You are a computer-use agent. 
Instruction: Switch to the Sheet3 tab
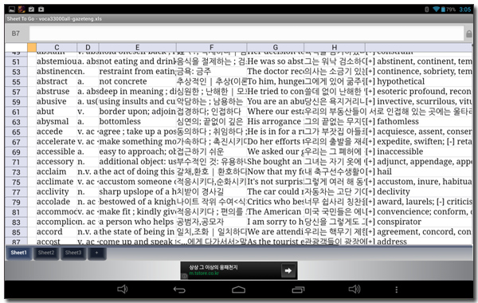(x=73, y=253)
